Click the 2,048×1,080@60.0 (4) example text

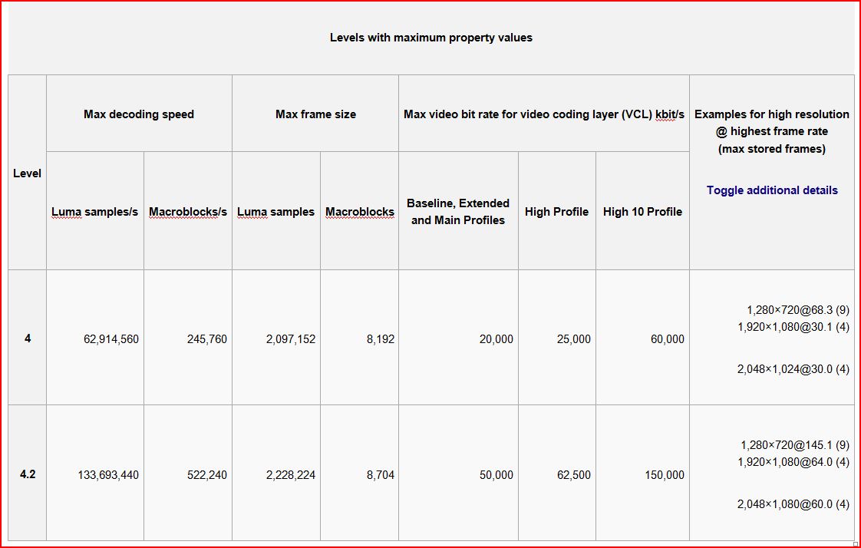(x=793, y=504)
